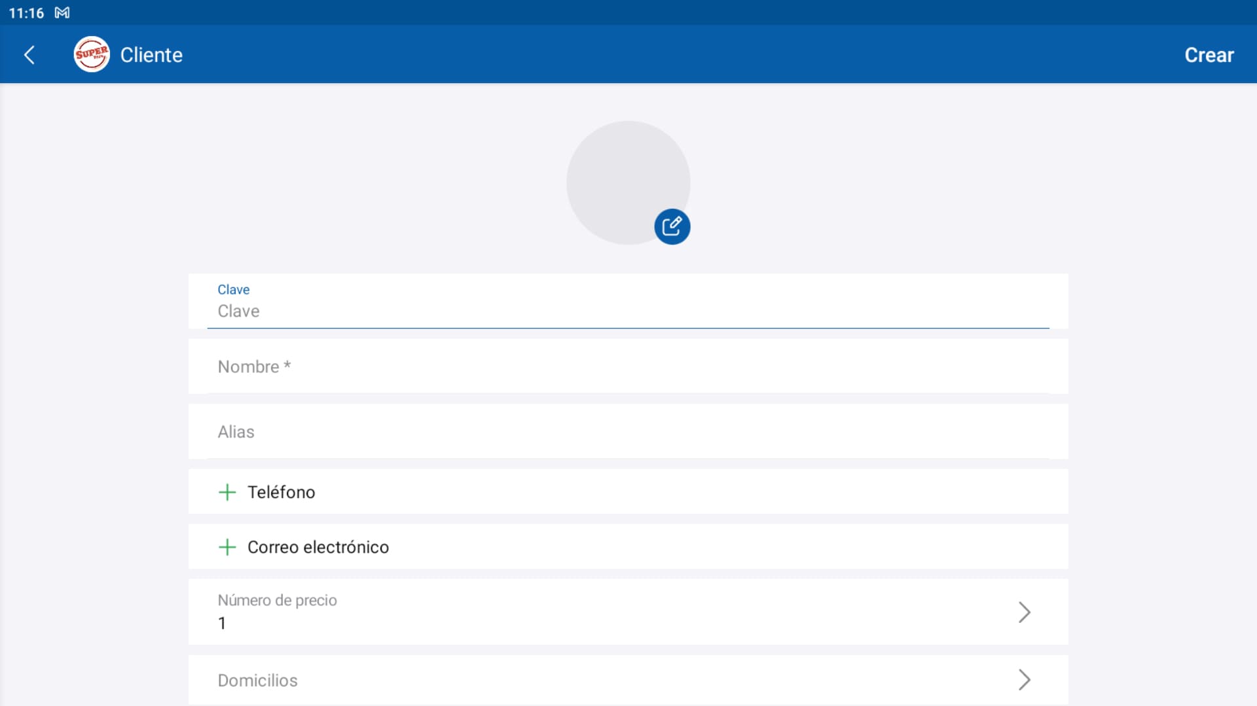
Task: Add a phone via Teléfono label
Action: (x=281, y=492)
